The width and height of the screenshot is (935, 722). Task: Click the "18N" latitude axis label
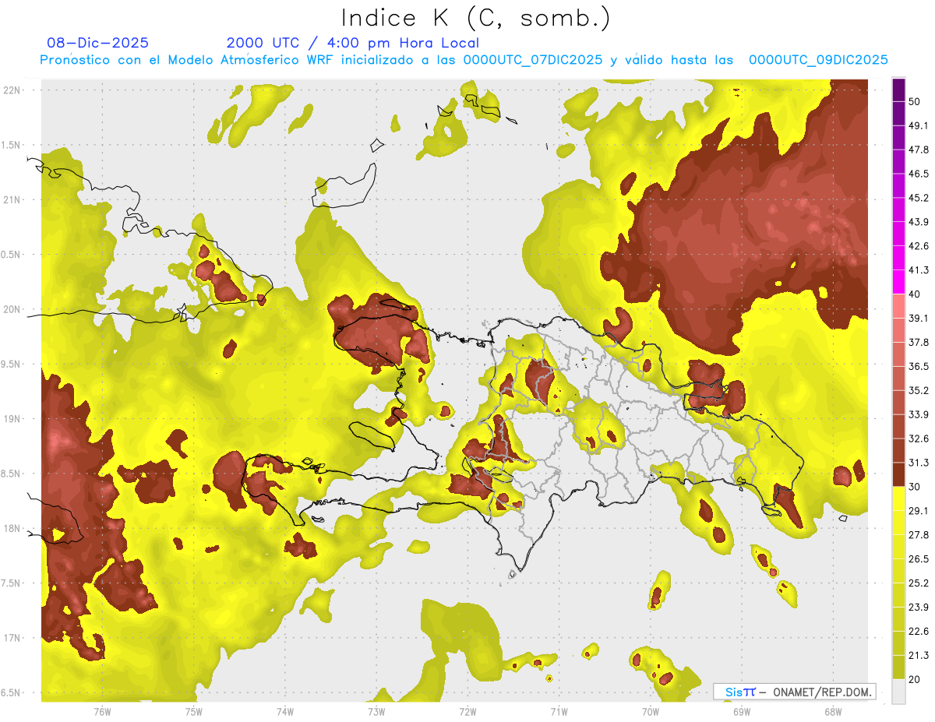click(x=12, y=529)
